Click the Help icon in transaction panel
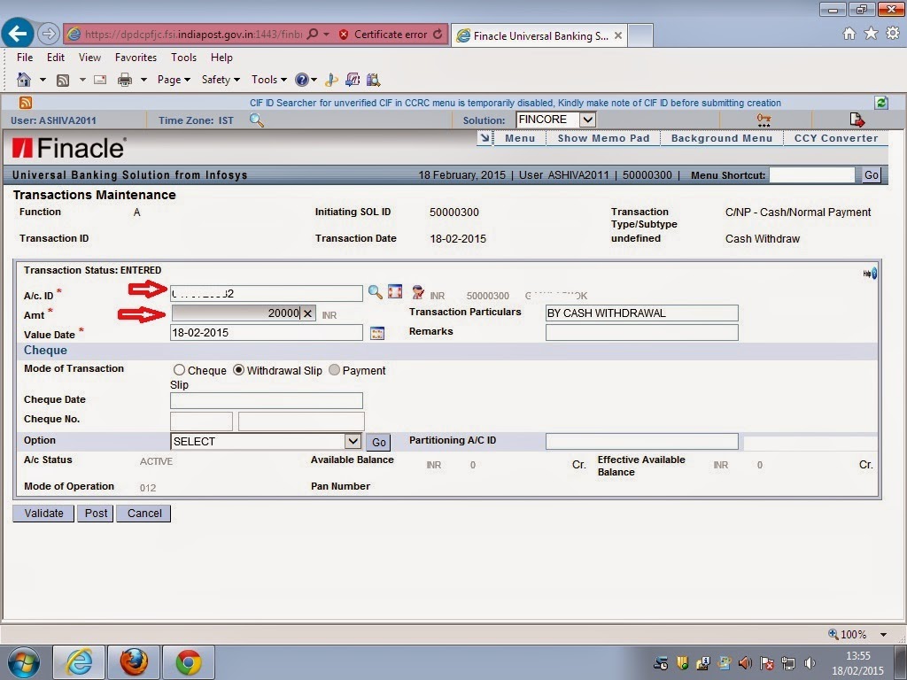 (x=870, y=274)
